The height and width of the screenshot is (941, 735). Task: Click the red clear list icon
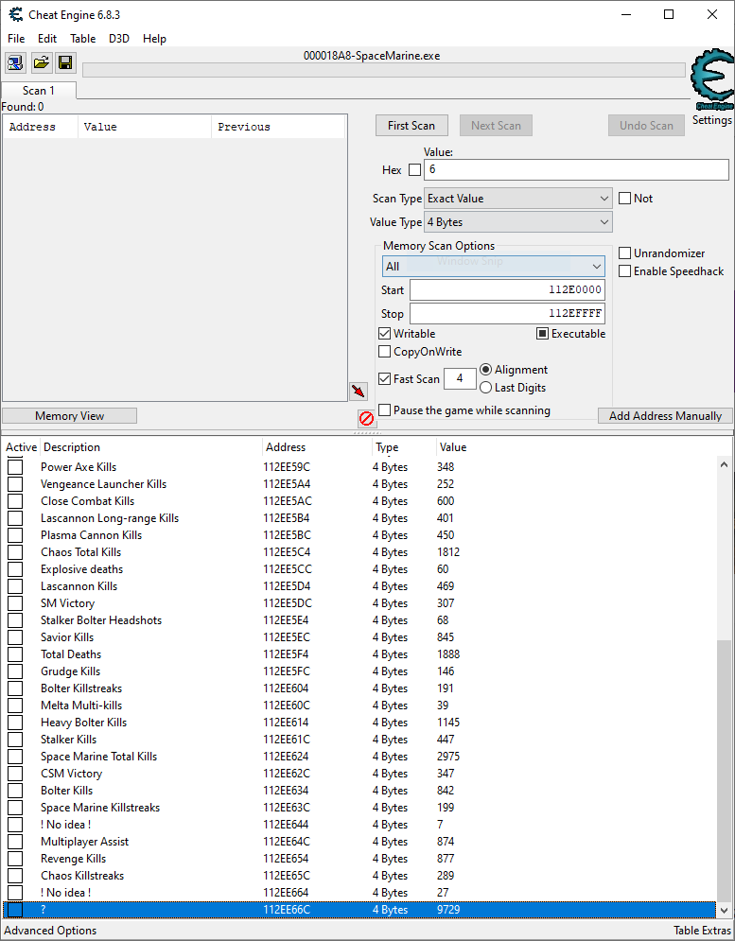pos(366,418)
